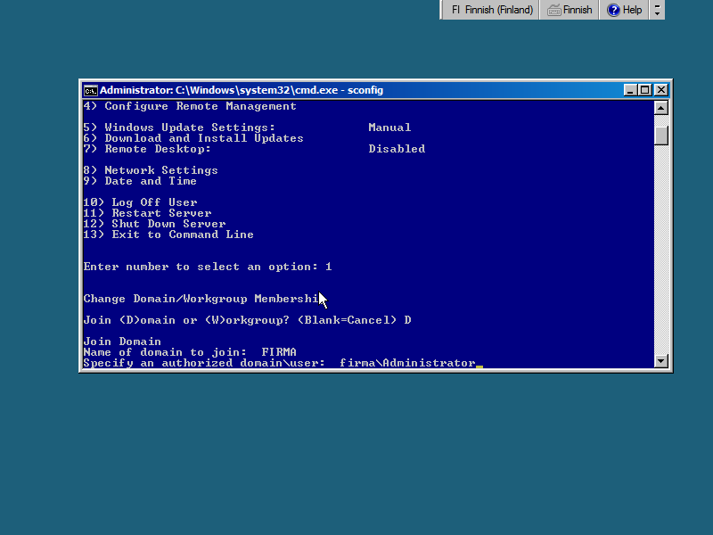Click the 'firma\Administrator' input text

point(407,363)
